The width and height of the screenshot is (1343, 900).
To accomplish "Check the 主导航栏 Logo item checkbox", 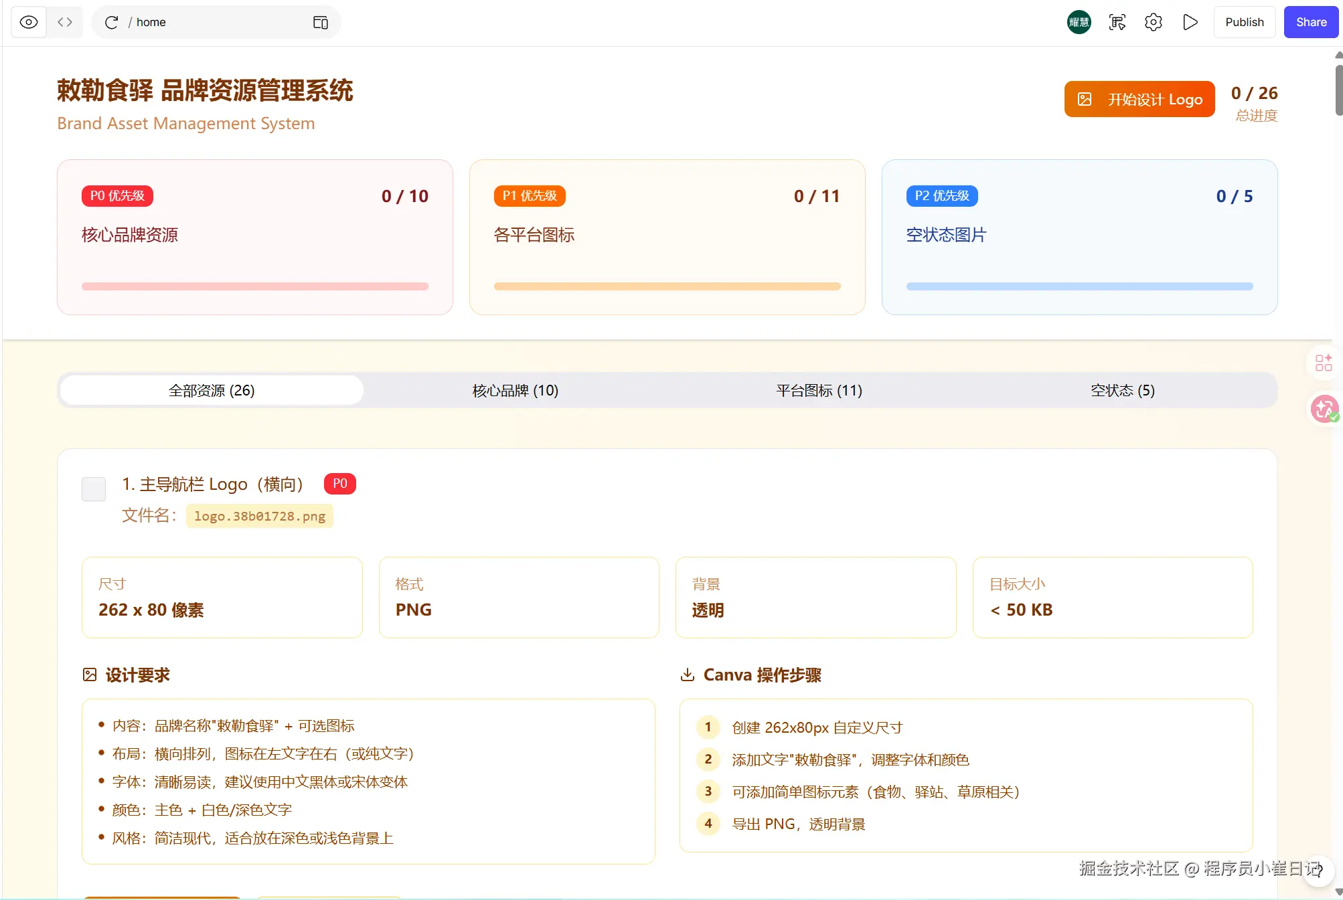I will click(x=94, y=488).
